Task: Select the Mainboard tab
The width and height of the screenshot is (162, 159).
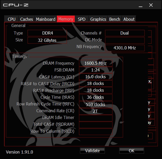Action: tap(46, 19)
